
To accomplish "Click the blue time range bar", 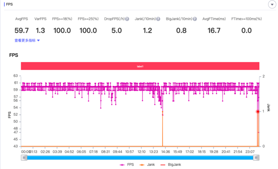I will coord(140,157).
